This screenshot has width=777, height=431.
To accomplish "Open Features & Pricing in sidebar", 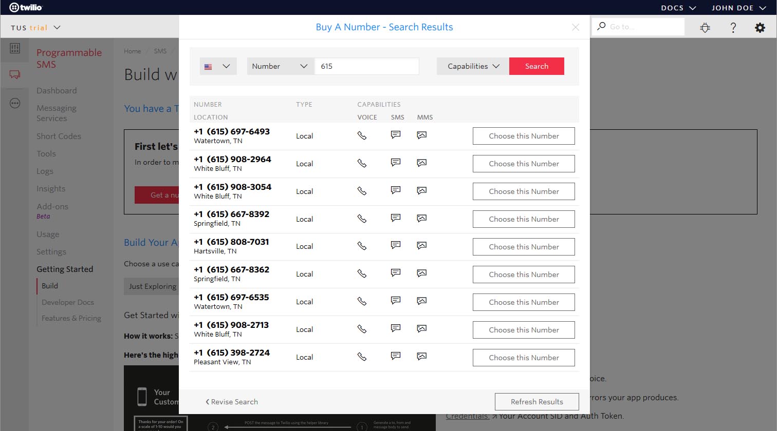I will click(71, 318).
